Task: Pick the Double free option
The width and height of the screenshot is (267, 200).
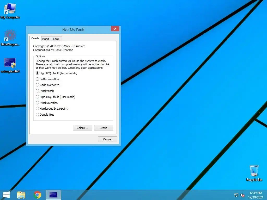Action: [45, 115]
